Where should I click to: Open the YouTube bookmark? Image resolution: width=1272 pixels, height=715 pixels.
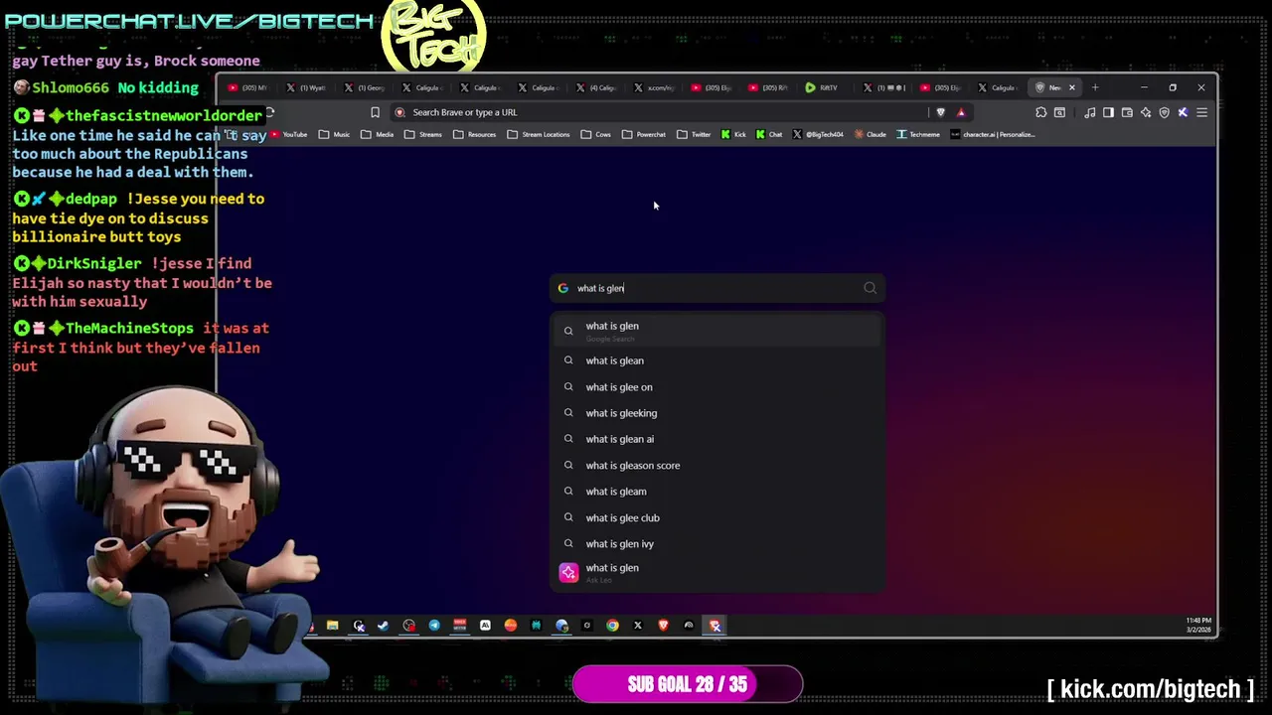tap(288, 134)
